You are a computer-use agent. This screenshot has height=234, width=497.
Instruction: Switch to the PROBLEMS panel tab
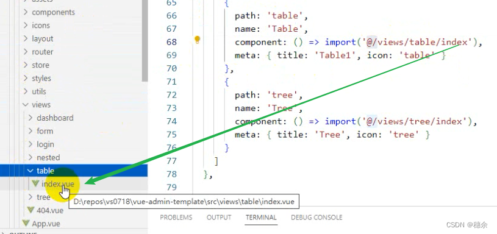coord(176,218)
